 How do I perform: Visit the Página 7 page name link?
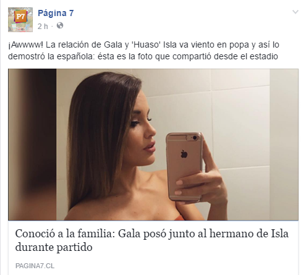(56, 13)
